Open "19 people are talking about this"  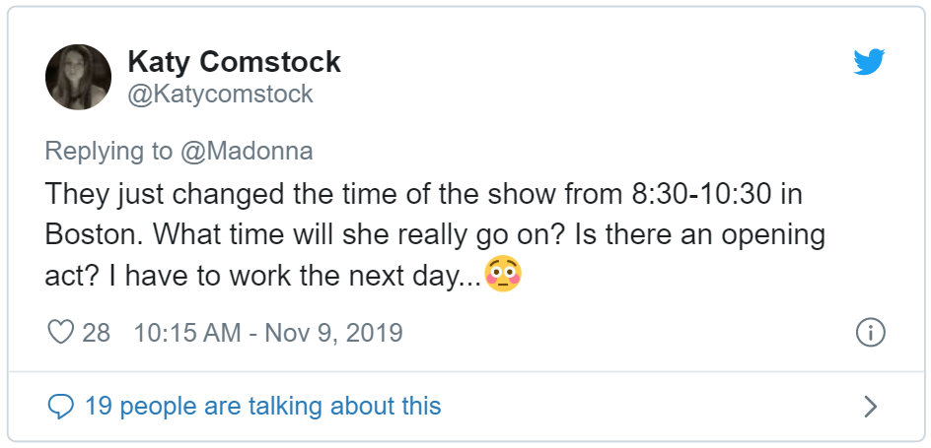pos(262,406)
